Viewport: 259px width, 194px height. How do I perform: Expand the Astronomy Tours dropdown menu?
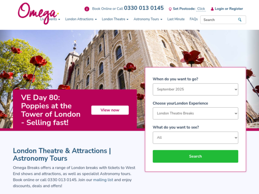tap(148, 19)
